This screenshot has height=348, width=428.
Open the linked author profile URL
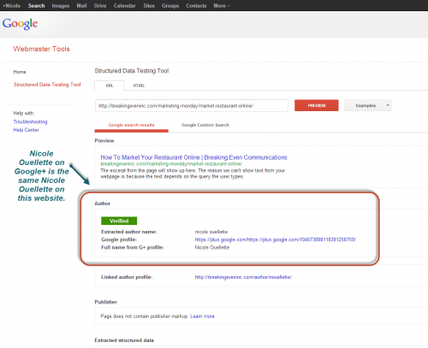(x=243, y=277)
